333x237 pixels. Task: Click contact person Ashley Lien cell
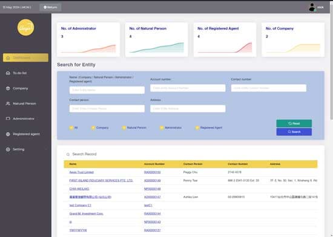pos(191,197)
